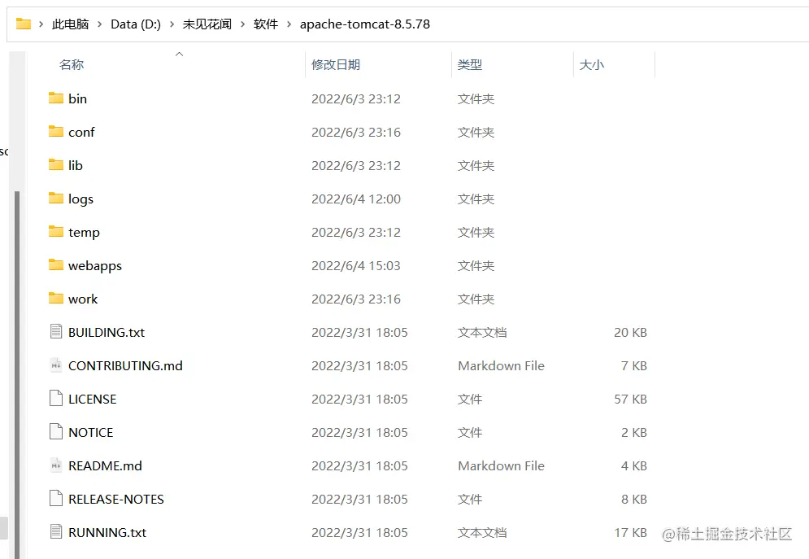
Task: Select the webapps folder name
Action: click(x=95, y=266)
